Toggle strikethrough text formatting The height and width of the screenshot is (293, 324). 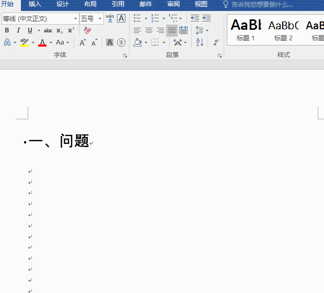pos(48,30)
